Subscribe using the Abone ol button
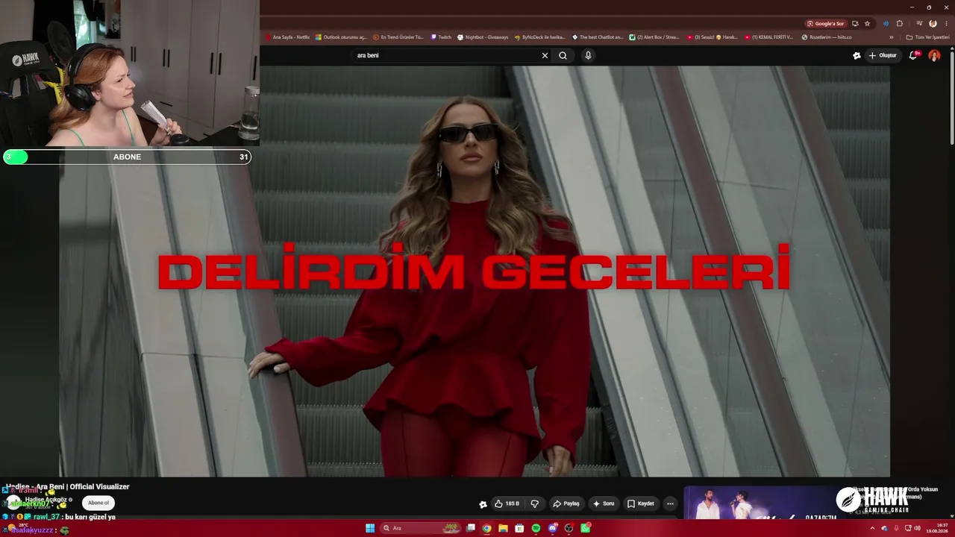 (x=98, y=503)
